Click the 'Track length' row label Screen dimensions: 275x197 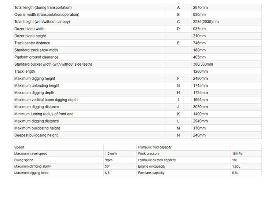pos(25,71)
